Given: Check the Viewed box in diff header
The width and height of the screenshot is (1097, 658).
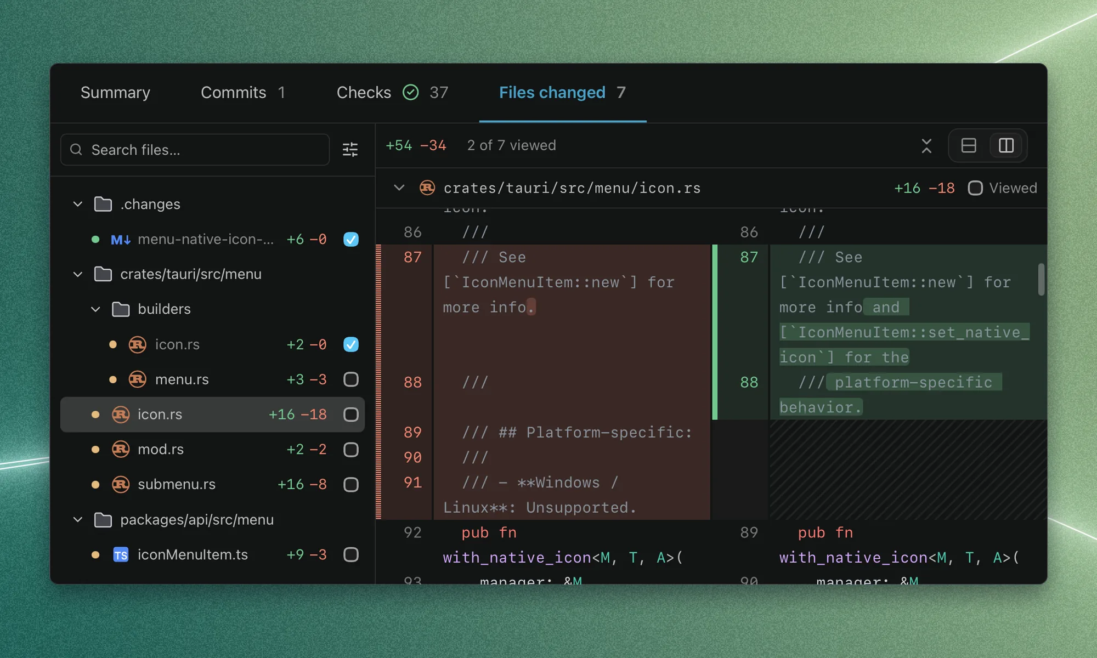Looking at the screenshot, I should (x=975, y=188).
